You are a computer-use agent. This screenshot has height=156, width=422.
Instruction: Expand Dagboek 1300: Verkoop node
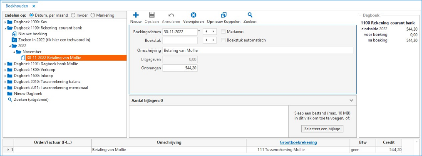click(5, 70)
